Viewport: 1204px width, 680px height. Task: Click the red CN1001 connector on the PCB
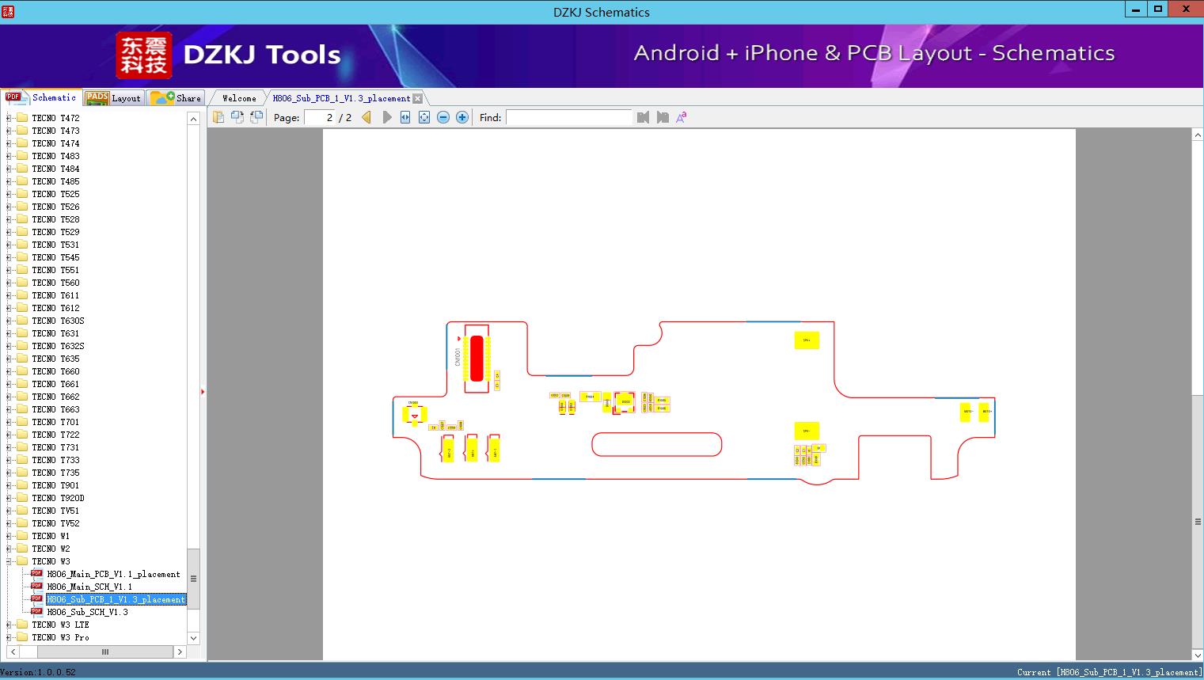pyautogui.click(x=477, y=358)
